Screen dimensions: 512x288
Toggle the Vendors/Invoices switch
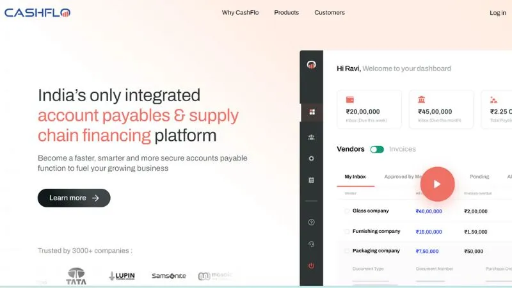point(377,149)
